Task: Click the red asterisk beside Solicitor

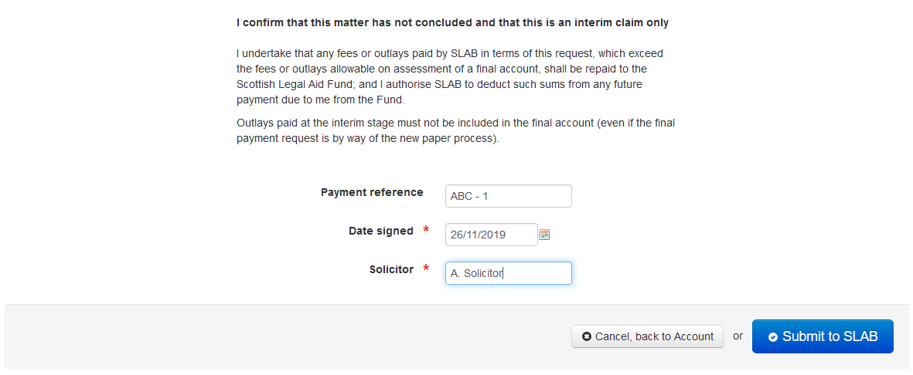Action: click(x=426, y=269)
